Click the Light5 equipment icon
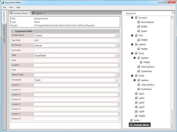The image size is (177, 132). (136, 111)
